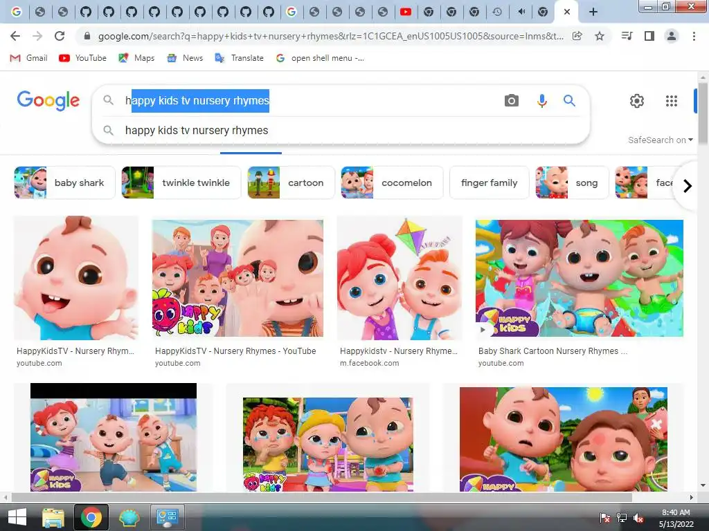Start voice search with the microphone
709x531 pixels.
(x=541, y=101)
